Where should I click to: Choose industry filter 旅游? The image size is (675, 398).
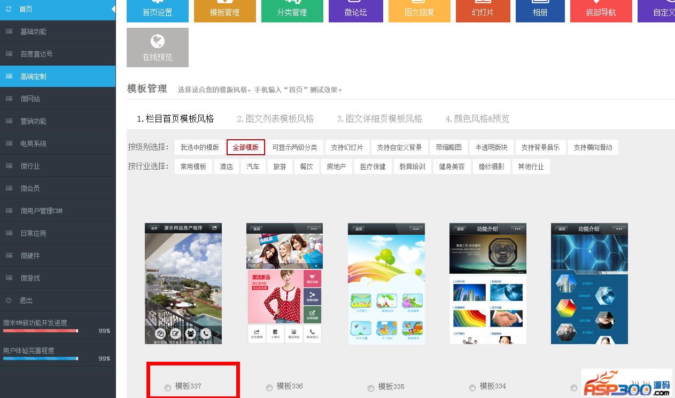(280, 166)
